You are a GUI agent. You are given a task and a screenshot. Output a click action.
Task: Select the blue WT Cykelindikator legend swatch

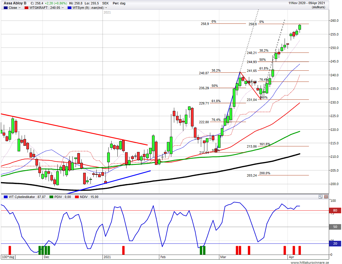point(6,197)
